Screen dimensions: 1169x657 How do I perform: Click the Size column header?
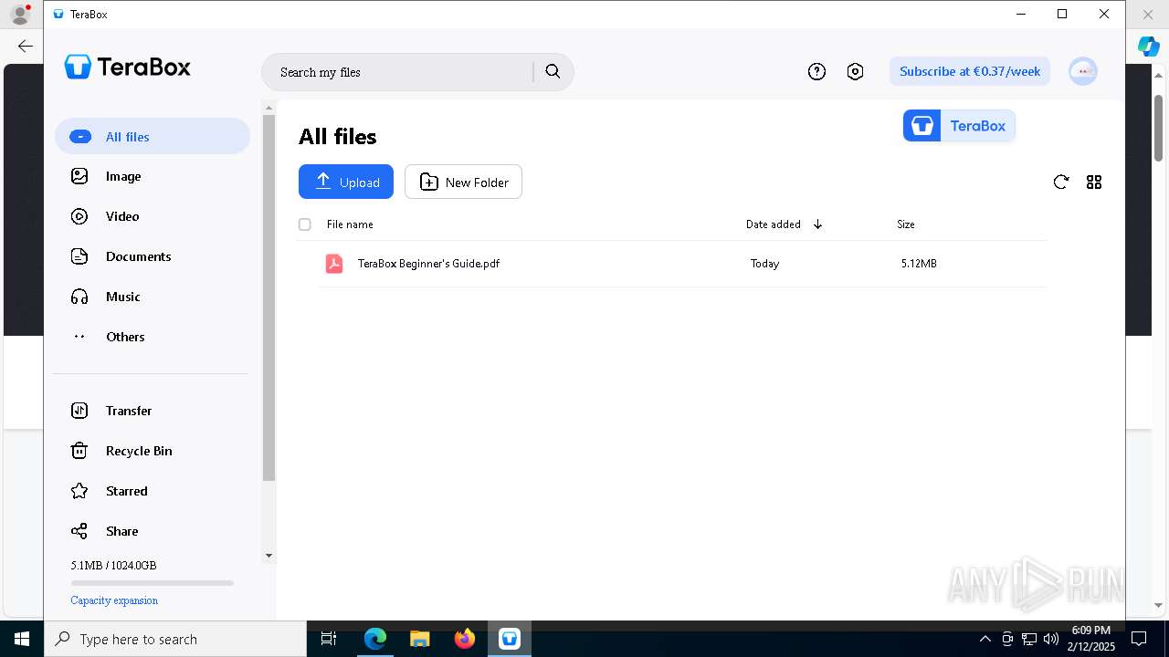pyautogui.click(x=906, y=224)
